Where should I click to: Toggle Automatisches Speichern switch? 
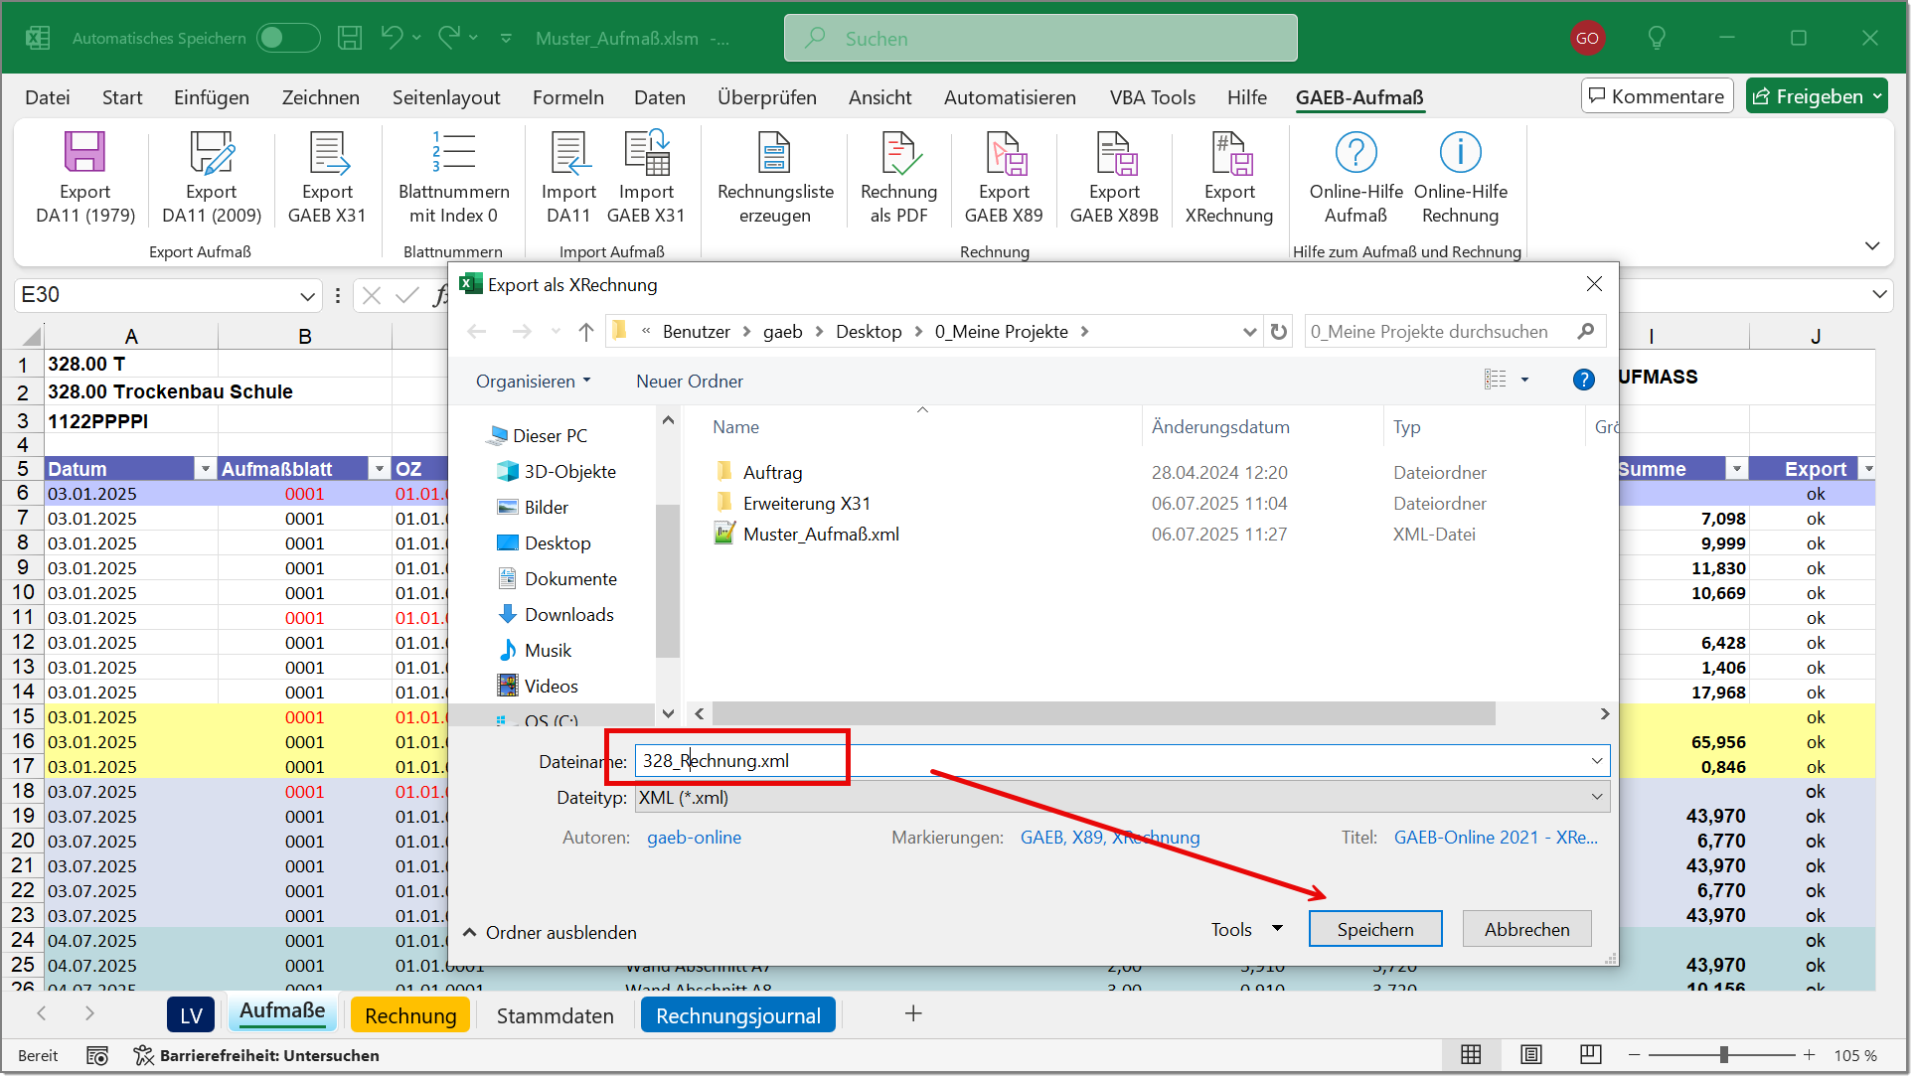click(287, 39)
